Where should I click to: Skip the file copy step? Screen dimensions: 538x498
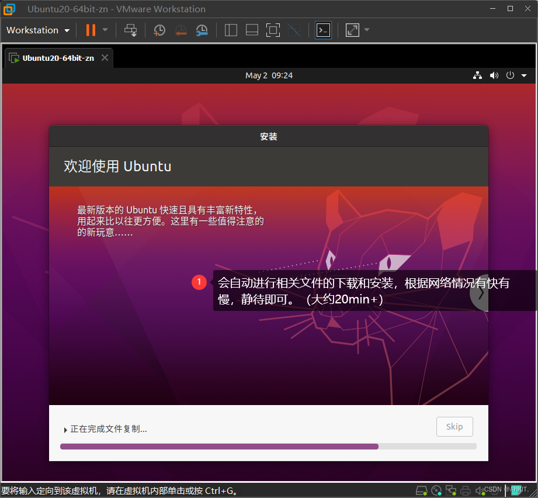tap(454, 427)
